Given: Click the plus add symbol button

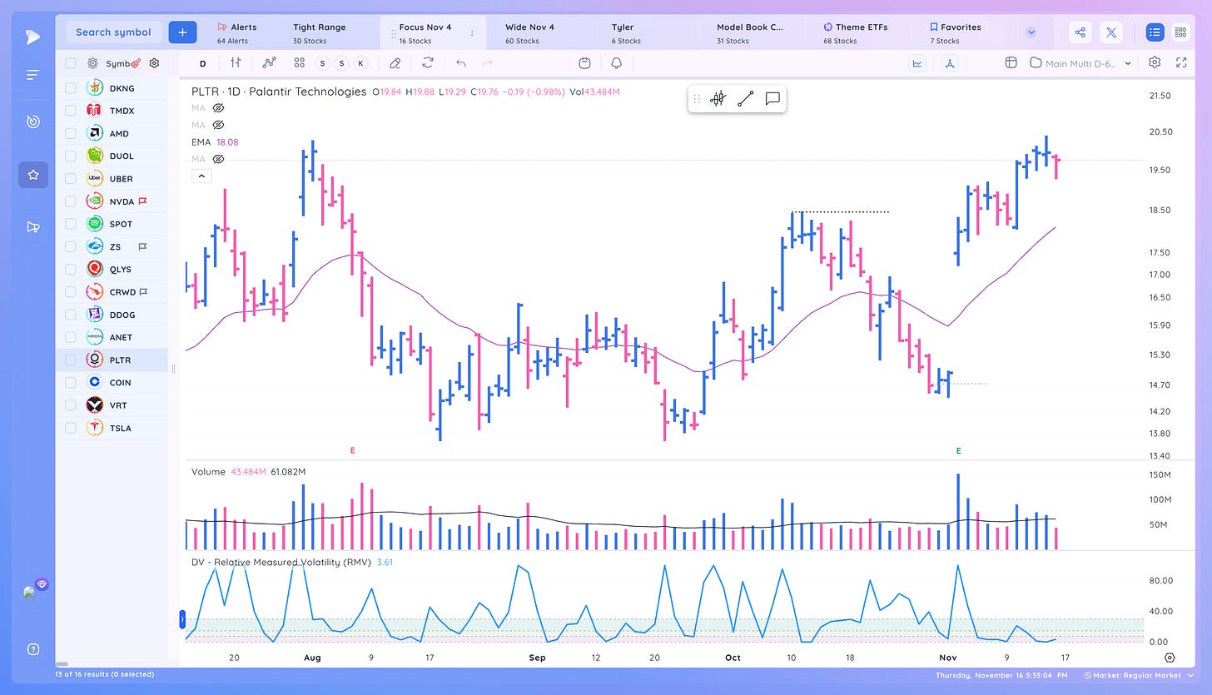Looking at the screenshot, I should pyautogui.click(x=182, y=32).
